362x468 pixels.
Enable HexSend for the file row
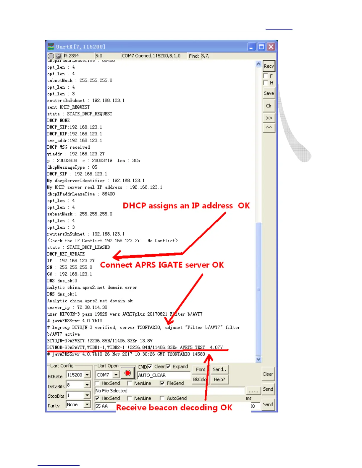click(97, 383)
